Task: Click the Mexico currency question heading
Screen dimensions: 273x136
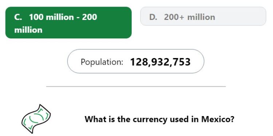Action: click(159, 119)
